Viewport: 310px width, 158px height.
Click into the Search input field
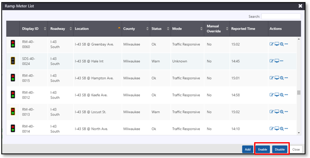(281, 17)
